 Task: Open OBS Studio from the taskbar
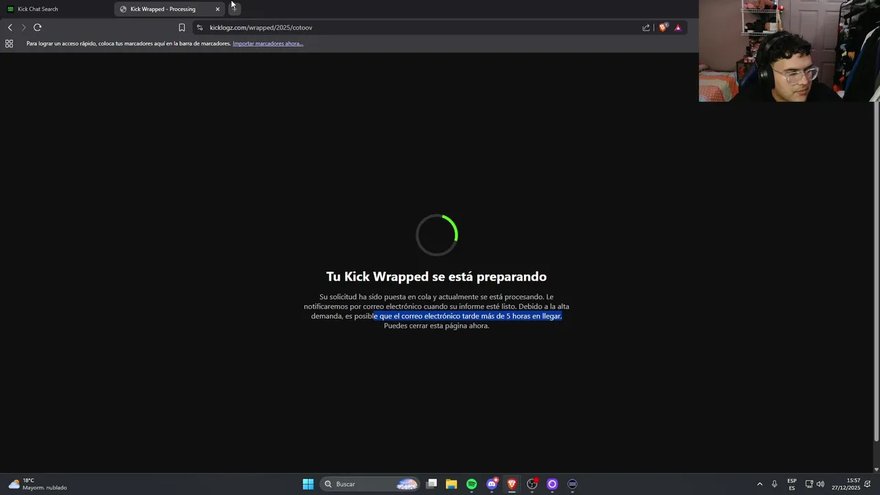point(532,484)
